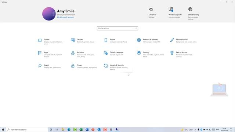
Task: Open Update & Security settings
Action: (x=116, y=67)
